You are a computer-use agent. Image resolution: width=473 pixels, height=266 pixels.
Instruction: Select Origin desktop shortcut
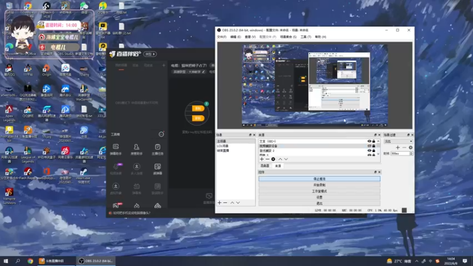[x=47, y=70]
